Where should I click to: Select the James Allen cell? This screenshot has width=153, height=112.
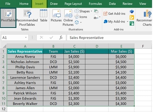click(25, 88)
